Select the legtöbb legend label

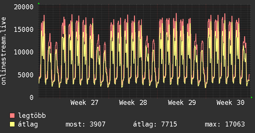click(32, 116)
